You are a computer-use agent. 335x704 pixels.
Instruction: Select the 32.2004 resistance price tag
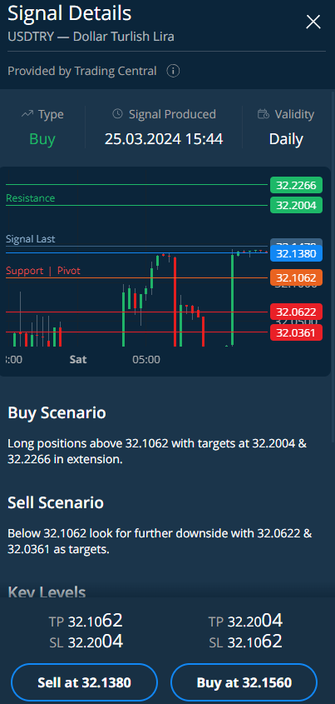[296, 206]
